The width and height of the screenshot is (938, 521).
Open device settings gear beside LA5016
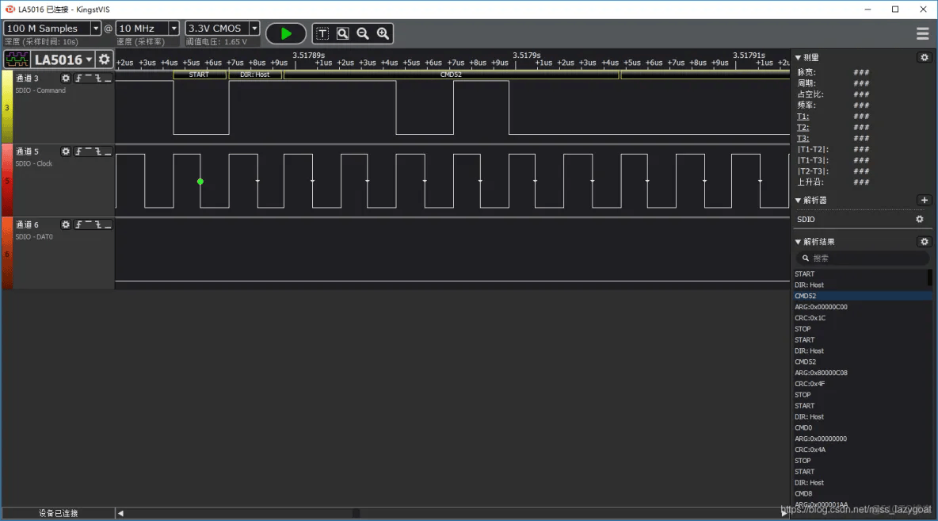(104, 59)
